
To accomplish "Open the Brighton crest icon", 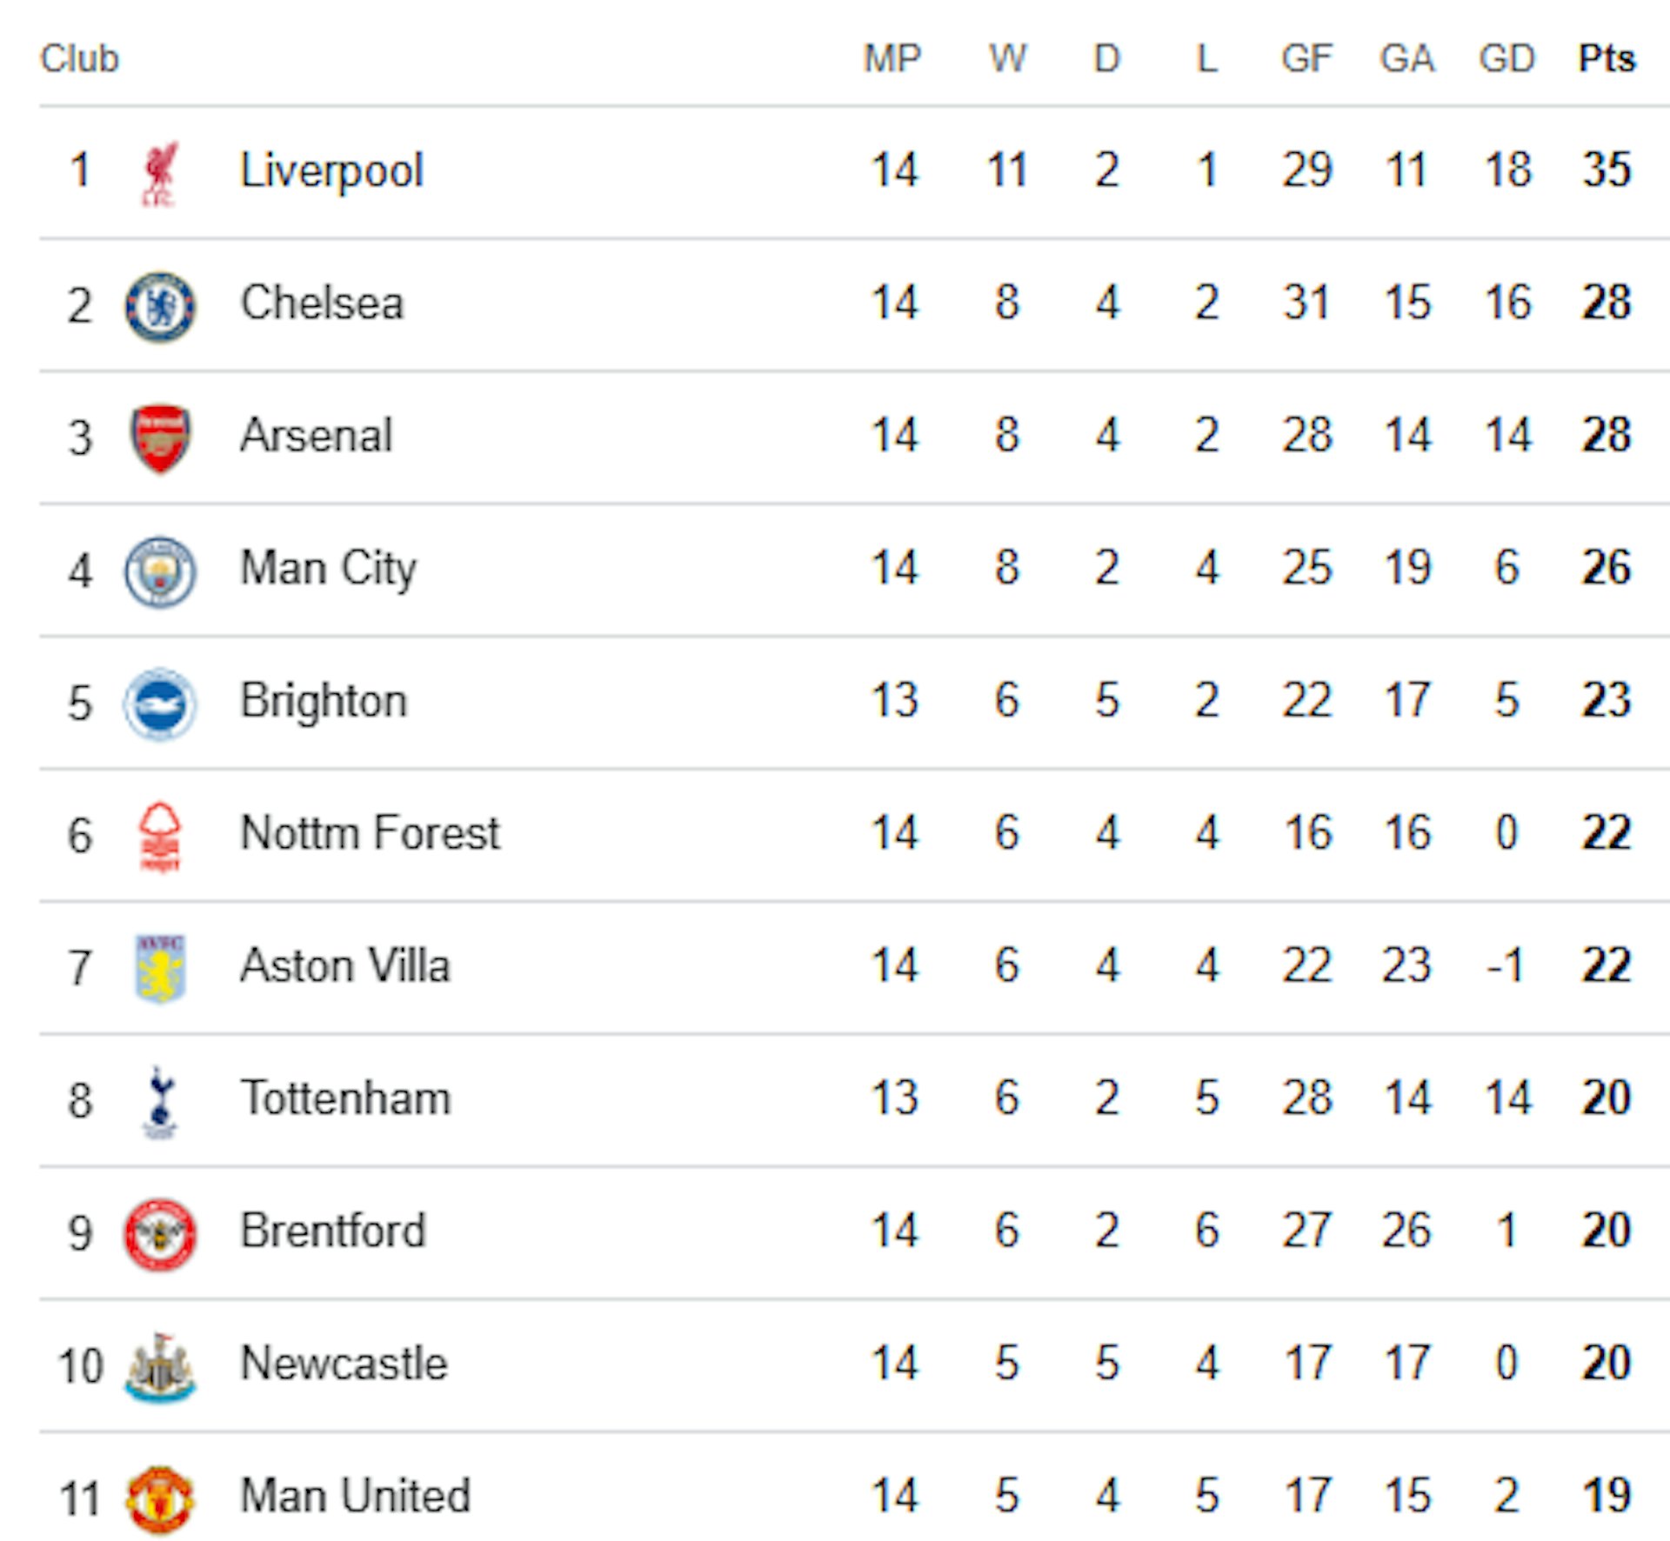I will click(160, 704).
